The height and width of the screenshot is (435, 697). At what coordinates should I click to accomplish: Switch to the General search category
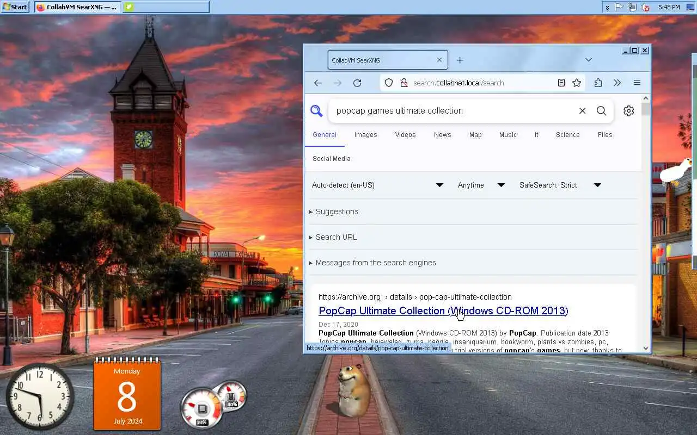[325, 135]
